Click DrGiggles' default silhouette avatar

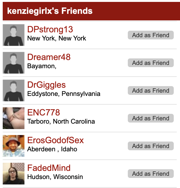[14, 90]
